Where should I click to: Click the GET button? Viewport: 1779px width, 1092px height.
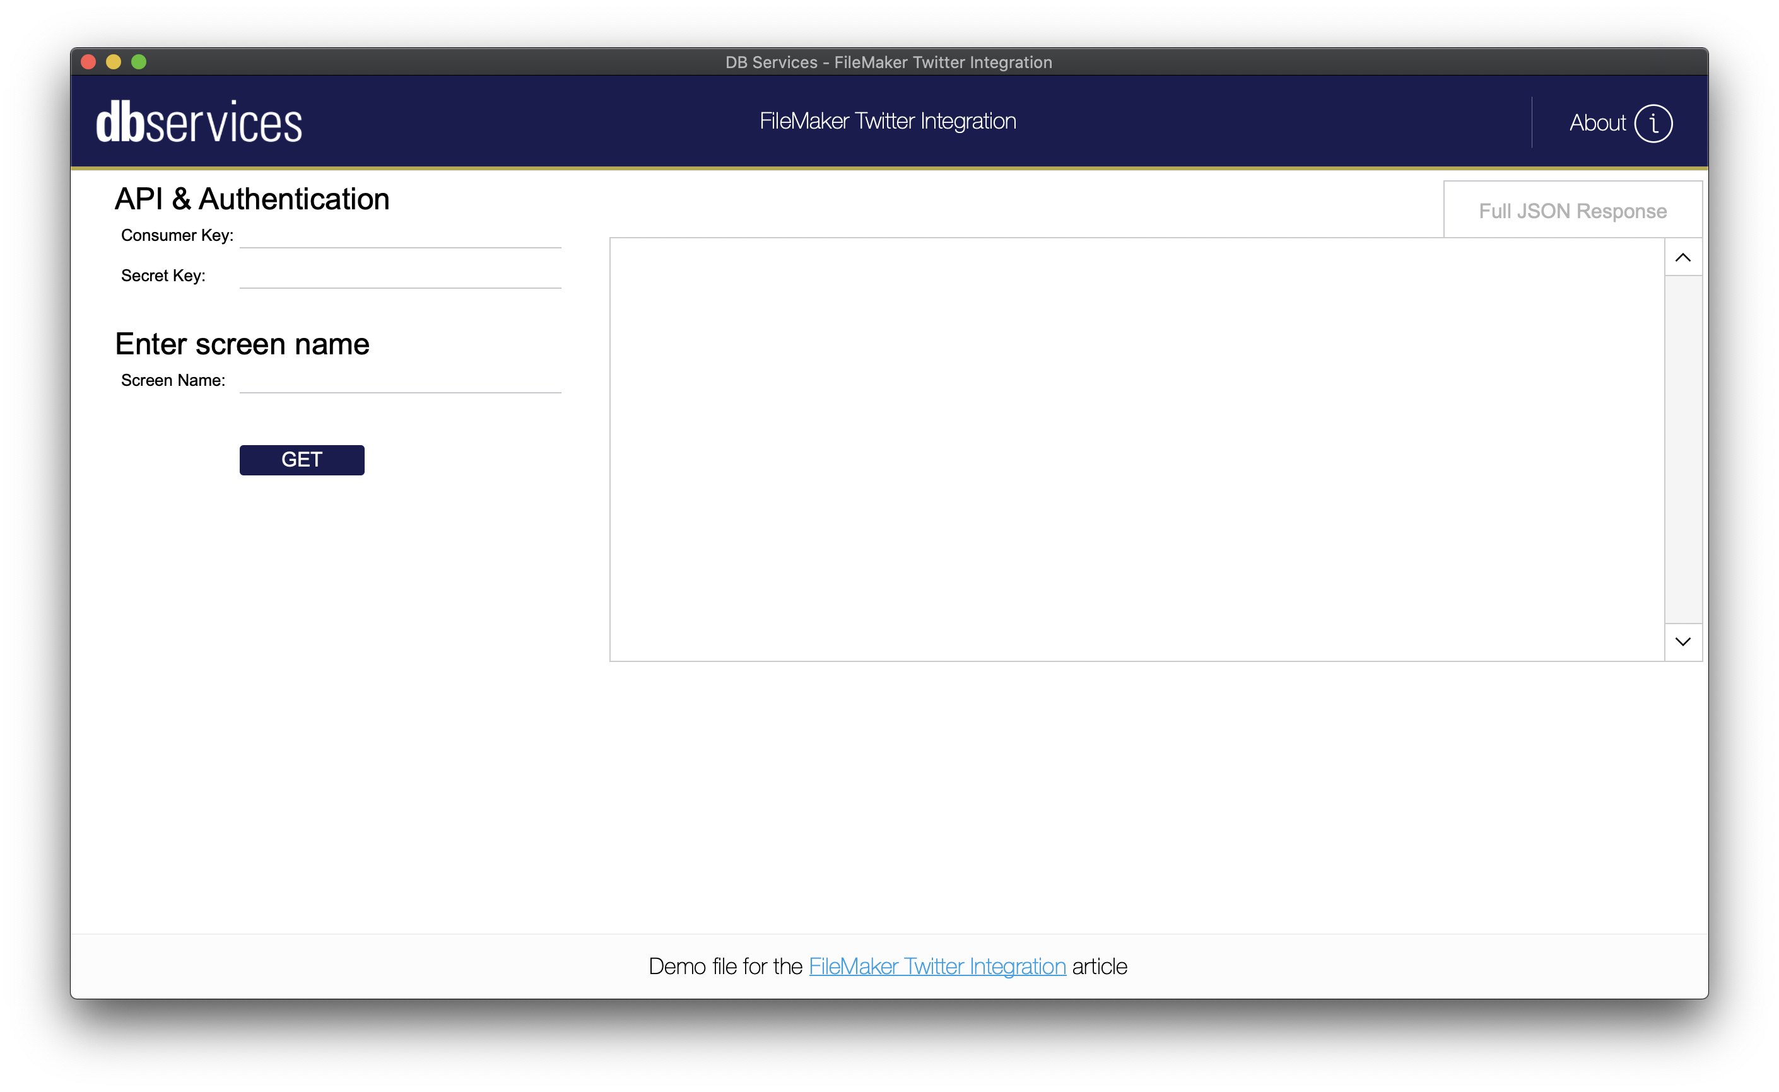pos(302,460)
